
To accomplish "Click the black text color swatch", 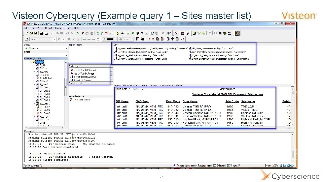I will coord(110,39).
